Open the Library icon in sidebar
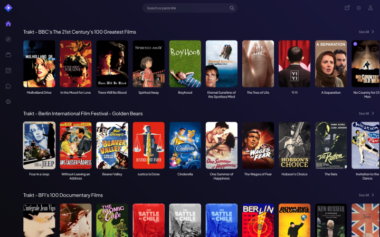Image resolution: width=380 pixels, height=237 pixels. pyautogui.click(x=8, y=55)
